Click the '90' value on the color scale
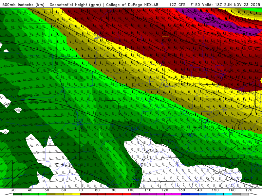 tap(114, 190)
